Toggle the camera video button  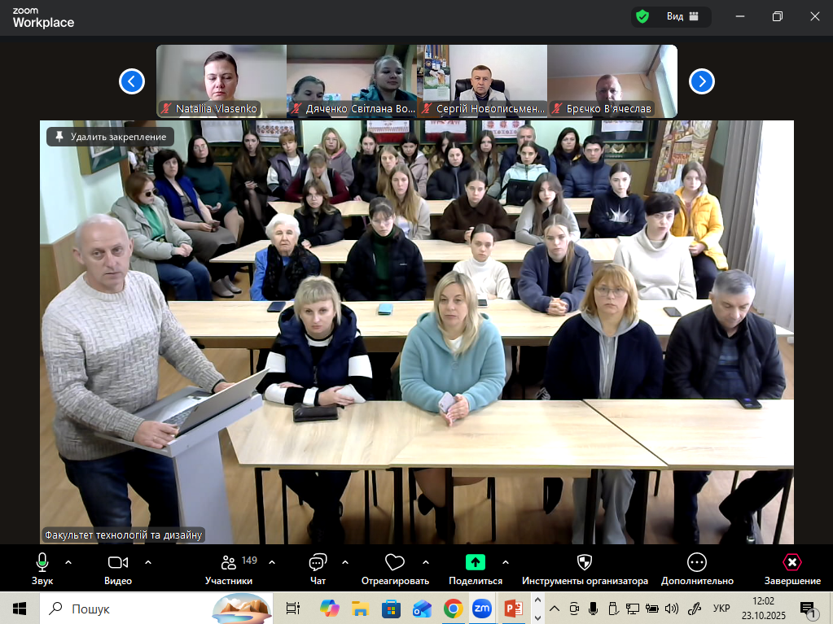click(118, 563)
